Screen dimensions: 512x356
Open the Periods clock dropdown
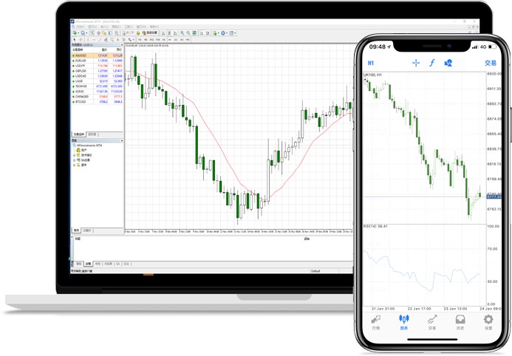pyautogui.click(x=227, y=33)
